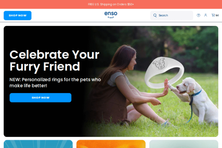Click the 'RINGS' text under the enso logo
The height and width of the screenshot is (148, 222).
point(111,17)
